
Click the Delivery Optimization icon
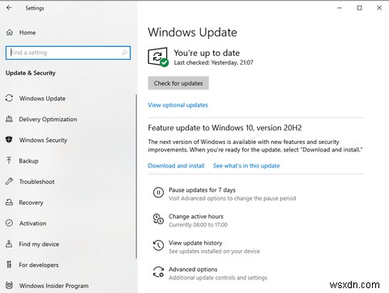10,119
